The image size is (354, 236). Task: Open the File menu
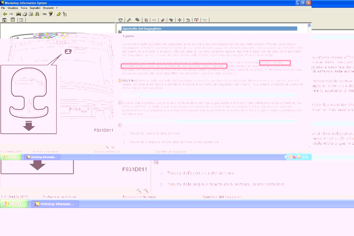(x=3, y=8)
